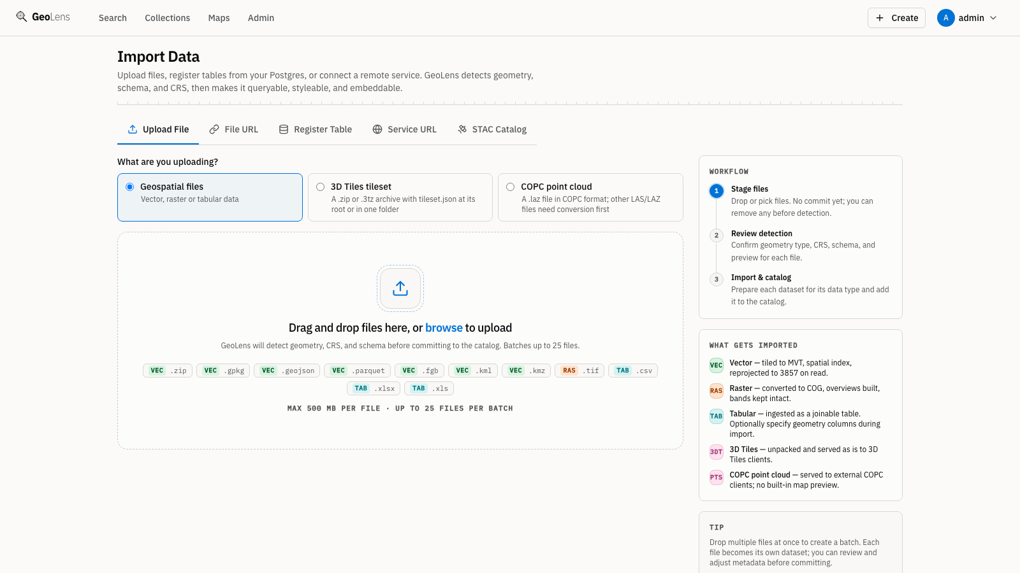Click the 'TIP' panel heading

coord(717,528)
